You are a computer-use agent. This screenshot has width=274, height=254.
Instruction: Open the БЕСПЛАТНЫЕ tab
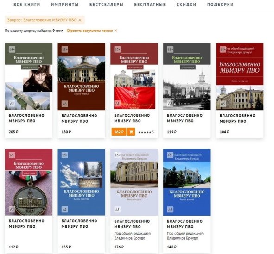[150, 5]
